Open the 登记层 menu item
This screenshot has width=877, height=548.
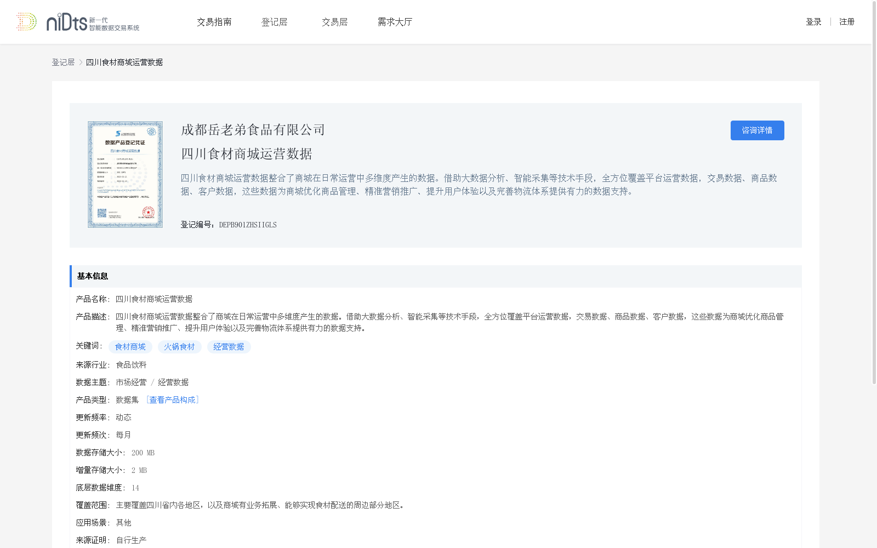[275, 22]
